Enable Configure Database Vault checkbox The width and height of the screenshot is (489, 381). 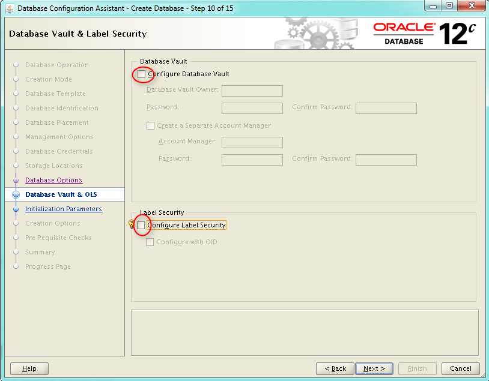141,74
